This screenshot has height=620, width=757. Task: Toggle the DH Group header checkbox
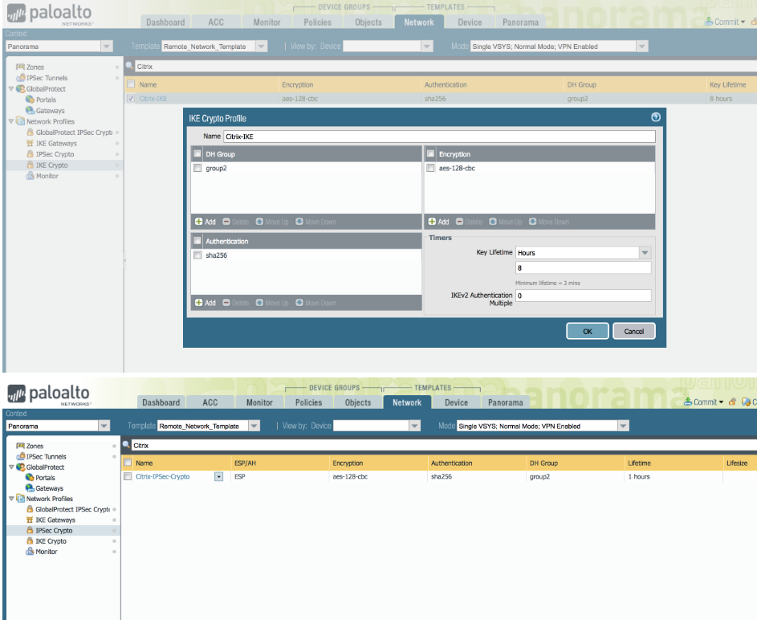point(197,154)
